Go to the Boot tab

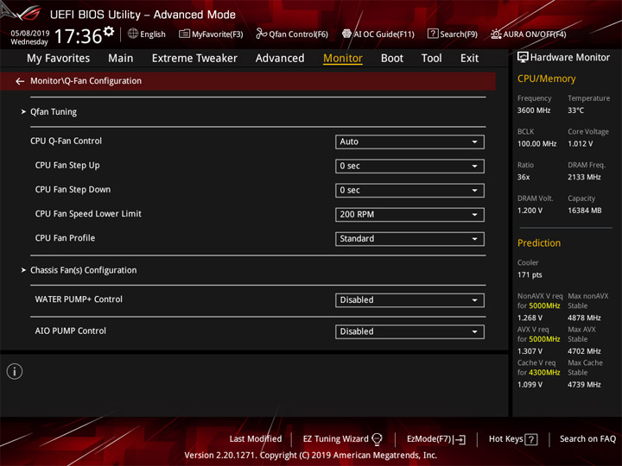[x=392, y=59]
